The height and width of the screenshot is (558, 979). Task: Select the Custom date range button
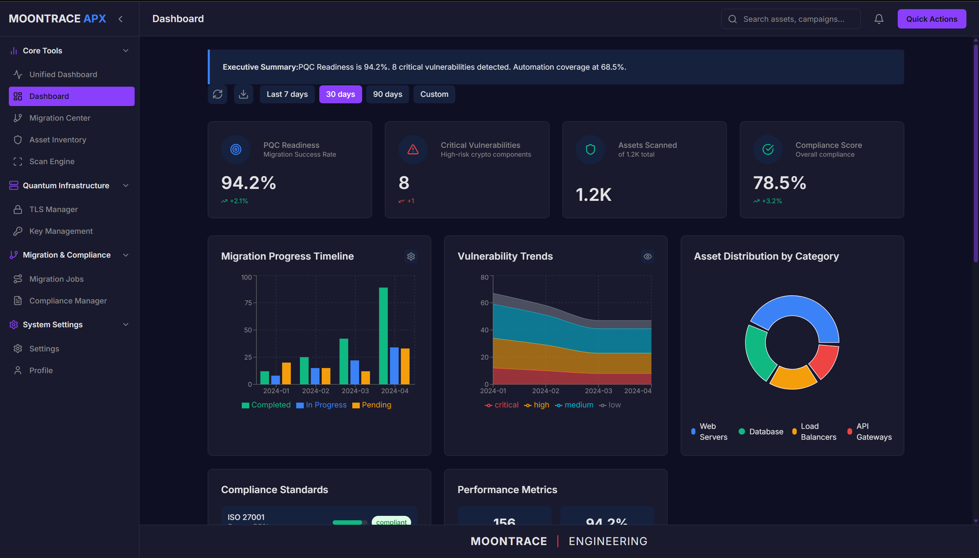coord(434,94)
